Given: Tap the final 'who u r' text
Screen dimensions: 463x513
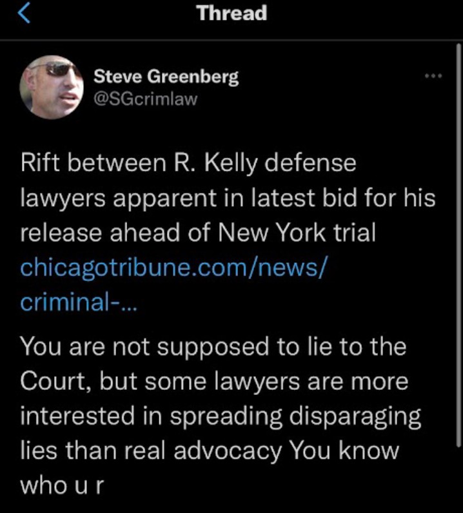Looking at the screenshot, I should click(62, 486).
